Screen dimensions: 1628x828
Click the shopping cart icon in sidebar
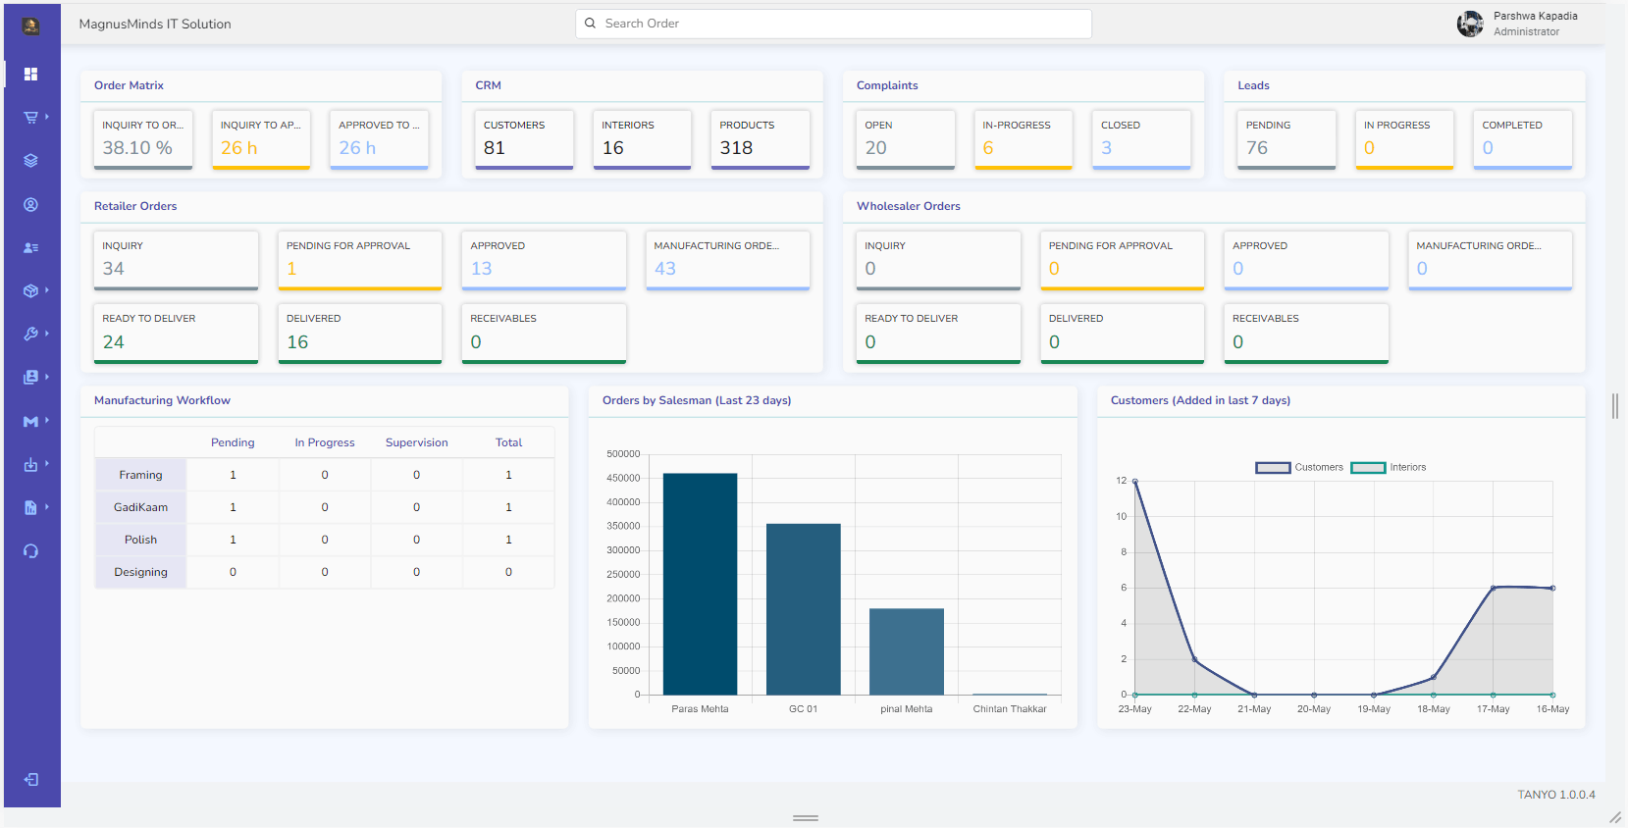(x=30, y=118)
